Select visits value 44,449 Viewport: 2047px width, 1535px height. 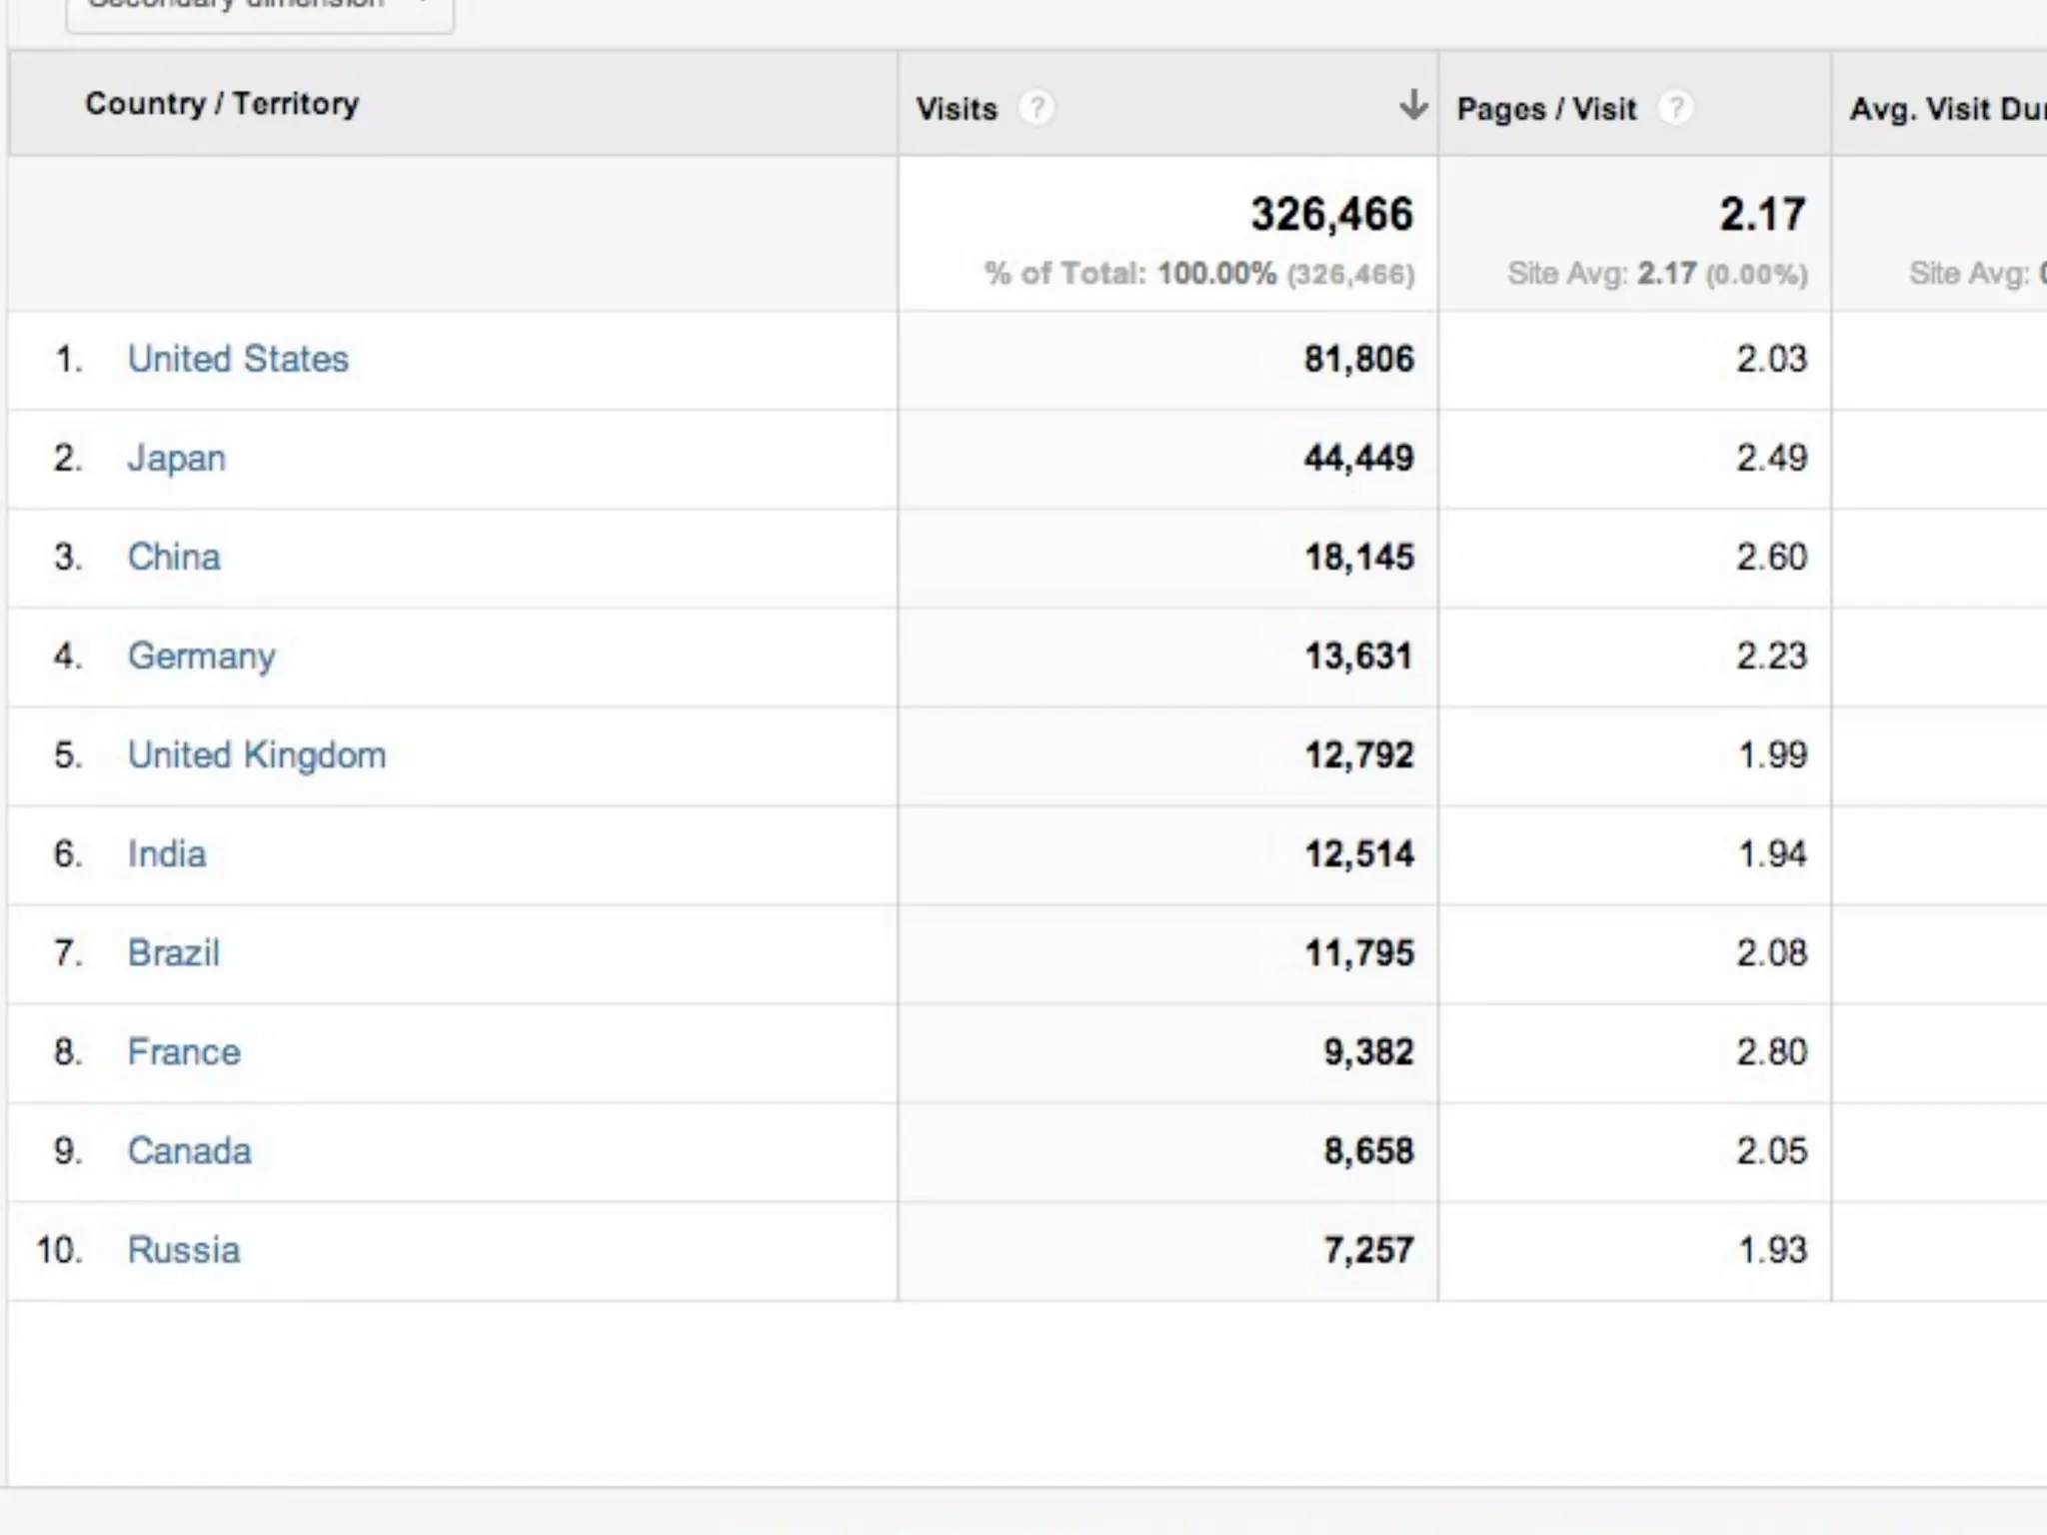point(1359,458)
